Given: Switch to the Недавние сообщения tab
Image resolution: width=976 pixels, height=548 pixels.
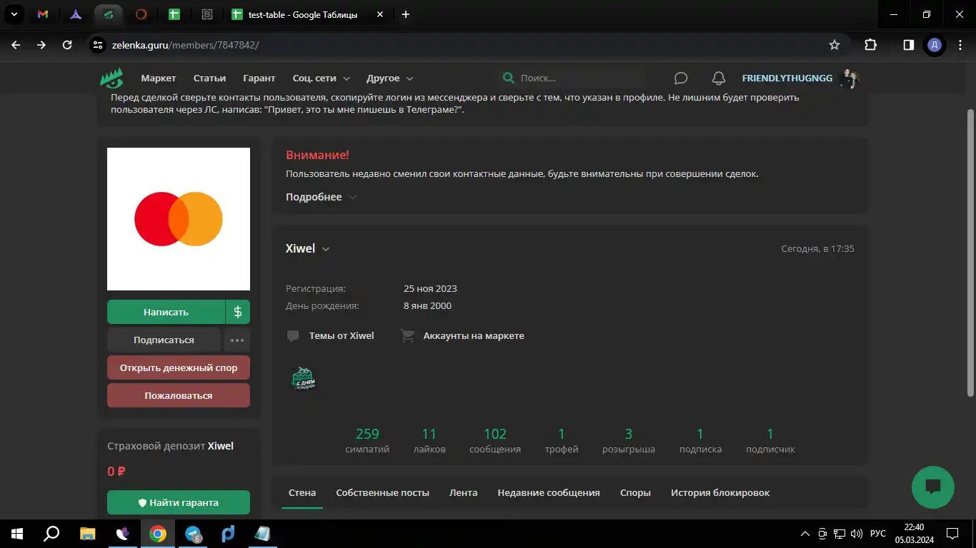Looking at the screenshot, I should (x=549, y=492).
